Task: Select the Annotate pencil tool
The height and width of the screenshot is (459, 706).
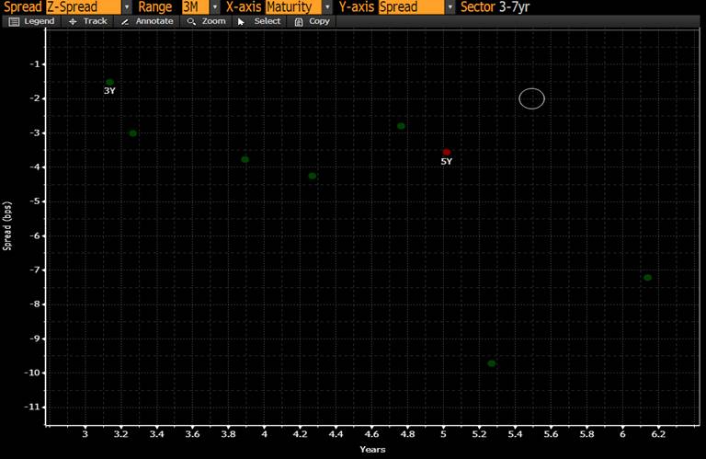Action: pyautogui.click(x=125, y=22)
